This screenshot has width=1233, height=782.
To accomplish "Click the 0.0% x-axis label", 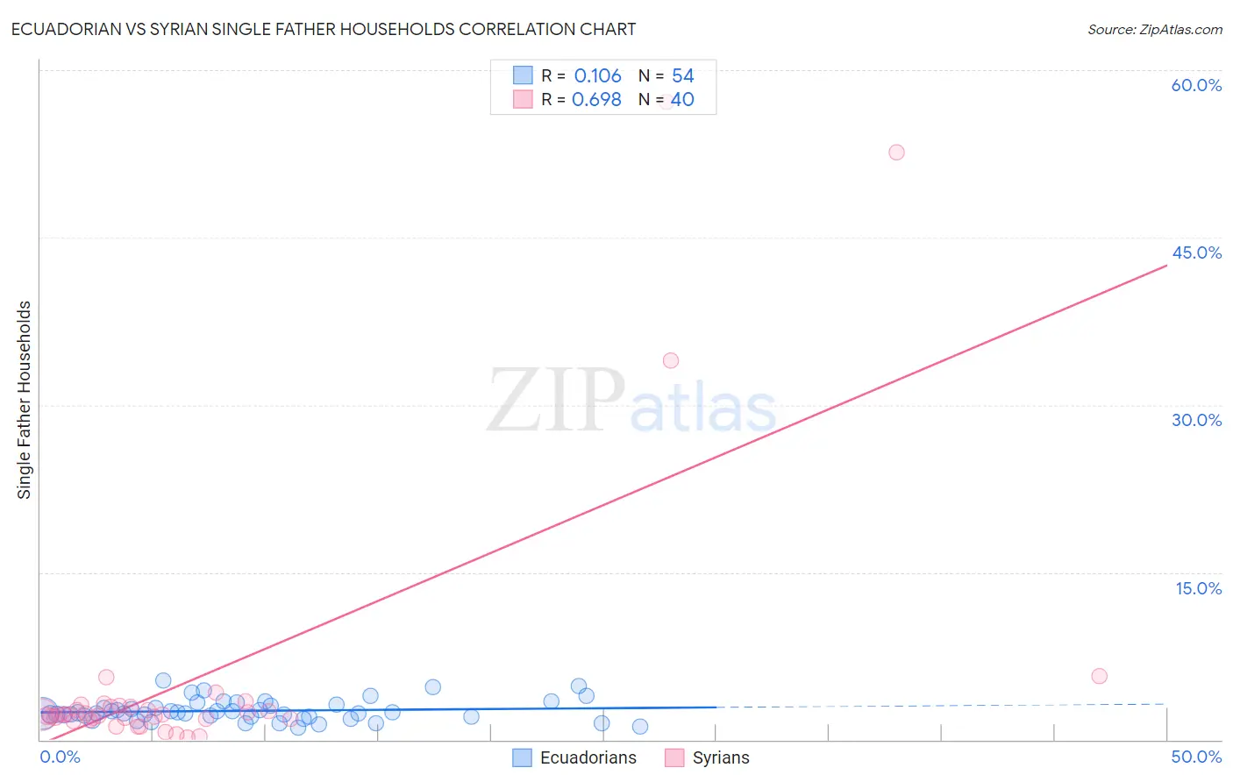I will pyautogui.click(x=61, y=757).
